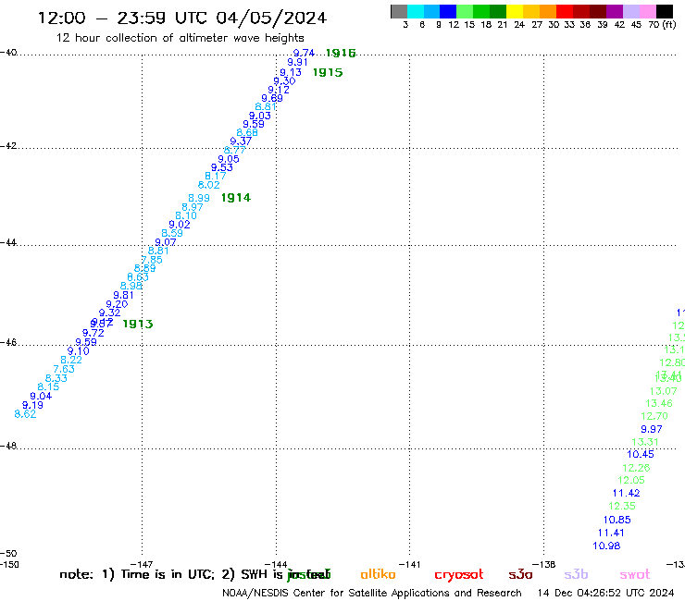Image resolution: width=685 pixels, height=601 pixels.
Task: Select the green reading 13.46
Action: point(659,403)
